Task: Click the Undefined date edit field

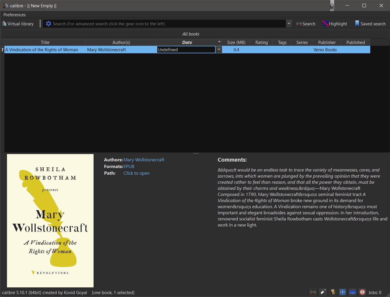Action: 186,50
